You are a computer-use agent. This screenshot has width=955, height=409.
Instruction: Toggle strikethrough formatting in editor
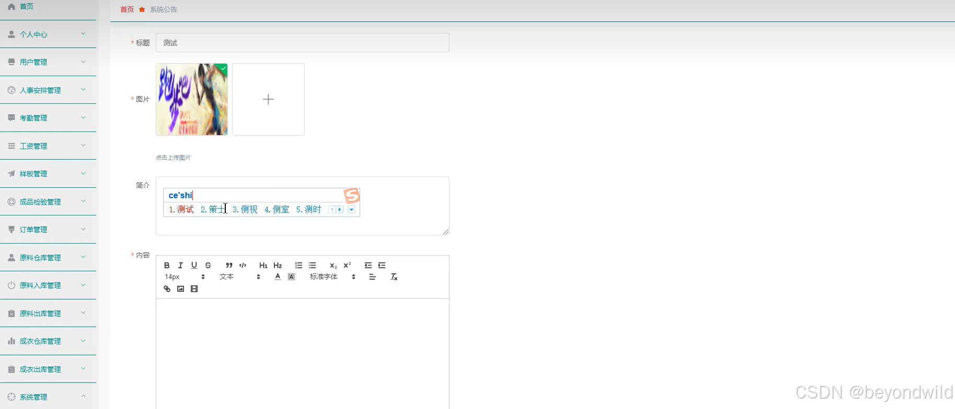point(208,265)
